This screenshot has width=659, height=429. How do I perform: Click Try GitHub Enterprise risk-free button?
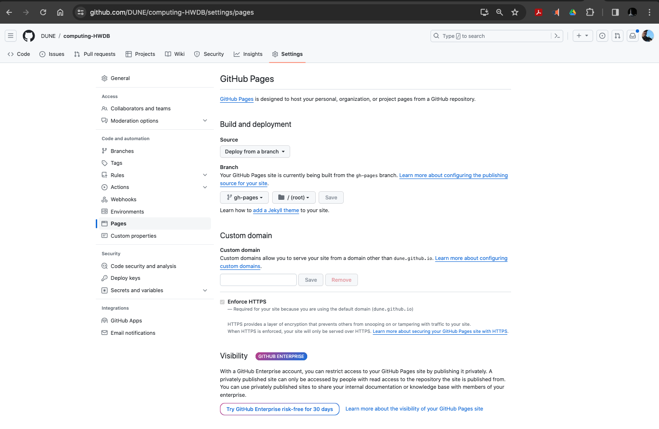(279, 409)
